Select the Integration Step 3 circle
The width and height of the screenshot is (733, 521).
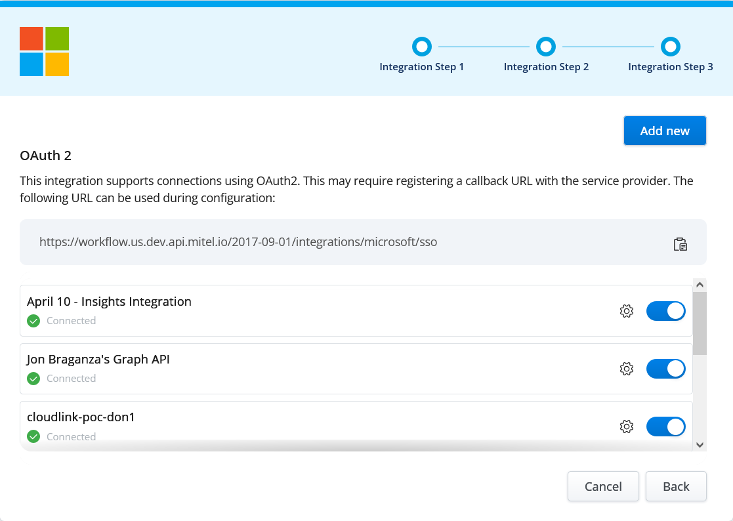pyautogui.click(x=670, y=47)
